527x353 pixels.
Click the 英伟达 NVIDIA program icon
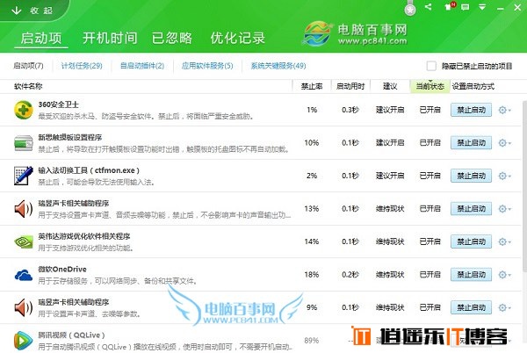[24, 241]
